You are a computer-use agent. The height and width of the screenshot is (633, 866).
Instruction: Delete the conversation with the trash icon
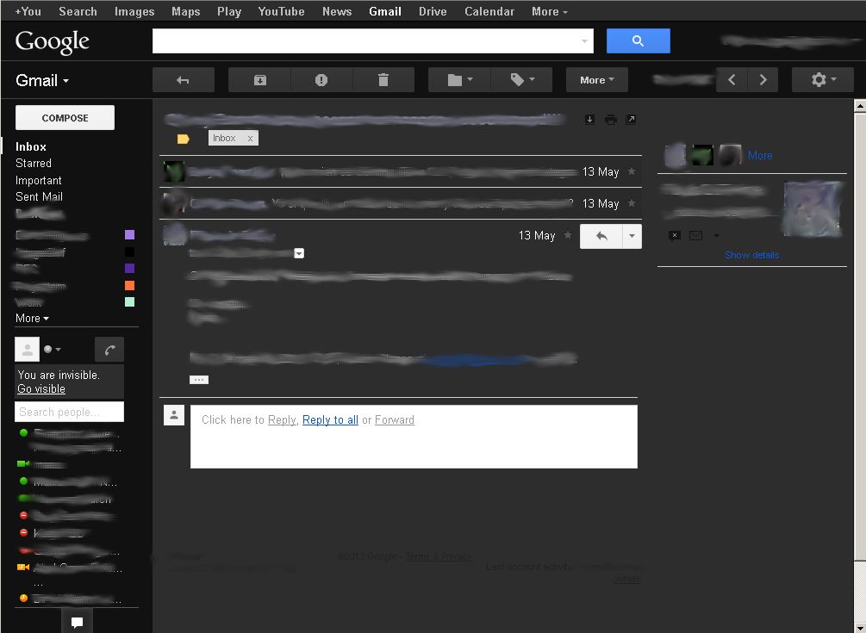383,79
